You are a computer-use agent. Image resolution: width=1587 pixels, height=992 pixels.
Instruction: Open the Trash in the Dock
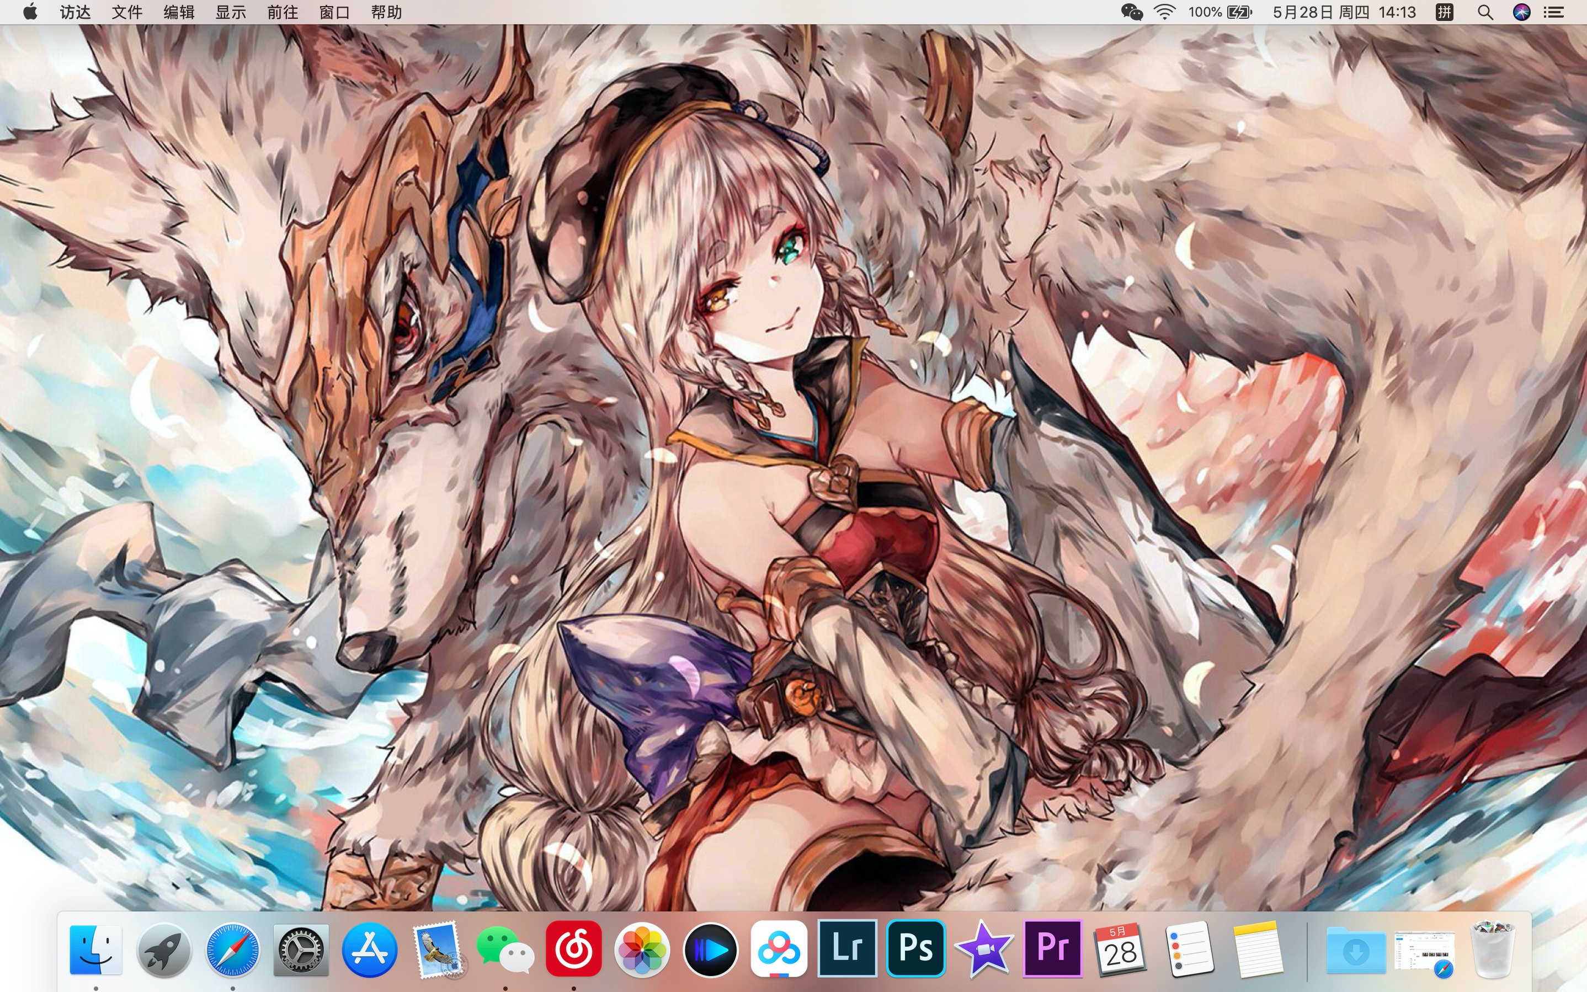[x=1493, y=950]
